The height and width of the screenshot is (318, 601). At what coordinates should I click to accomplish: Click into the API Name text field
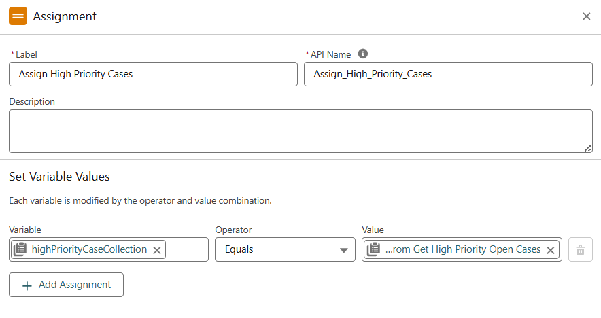[x=448, y=74]
